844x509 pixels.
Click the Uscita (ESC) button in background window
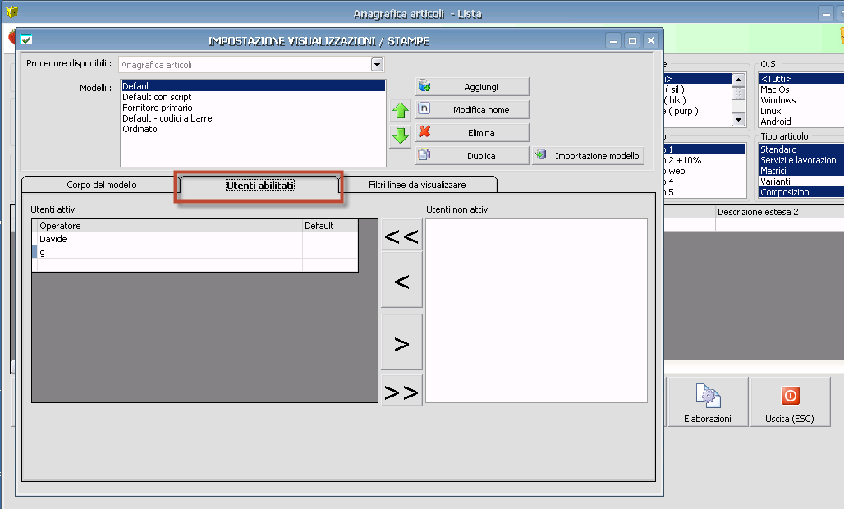[790, 402]
